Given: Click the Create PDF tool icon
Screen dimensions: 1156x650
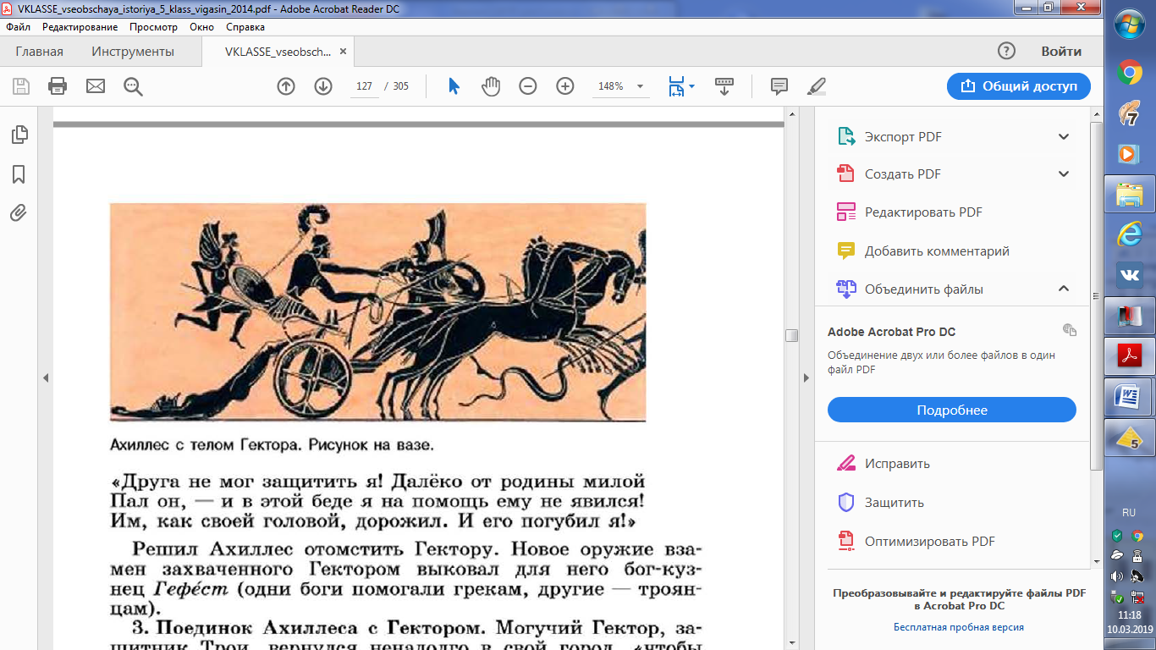Looking at the screenshot, I should tap(847, 174).
